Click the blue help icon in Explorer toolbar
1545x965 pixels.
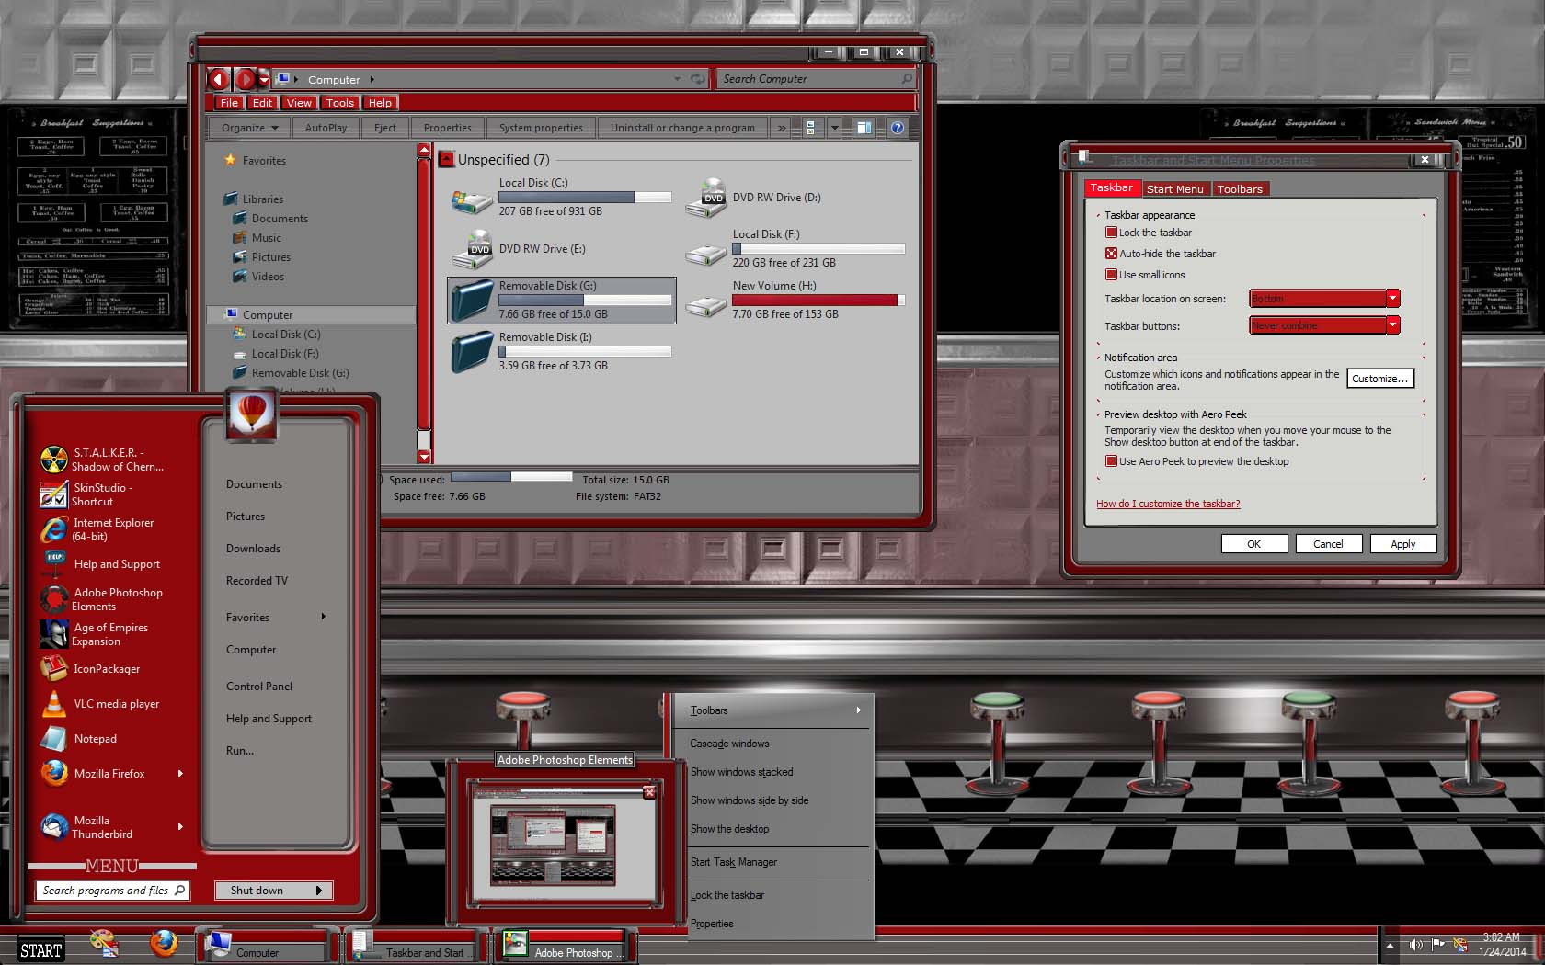click(898, 128)
